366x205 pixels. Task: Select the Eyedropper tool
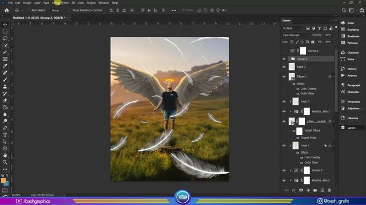(5, 66)
